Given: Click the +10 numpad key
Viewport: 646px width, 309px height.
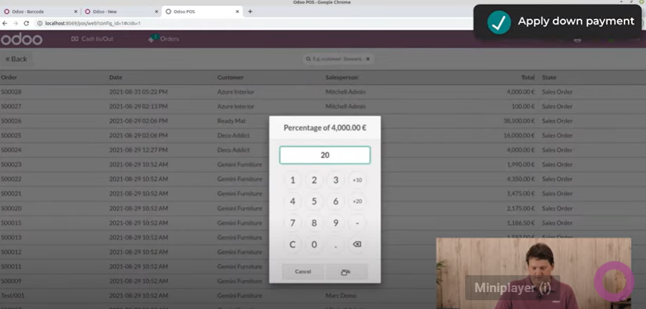Looking at the screenshot, I should click(357, 180).
